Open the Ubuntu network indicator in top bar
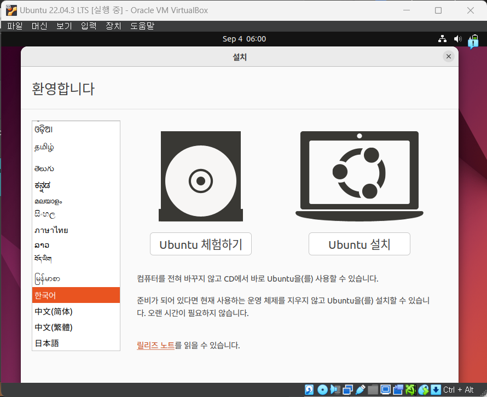Screen dimensions: 487x397 pos(442,39)
